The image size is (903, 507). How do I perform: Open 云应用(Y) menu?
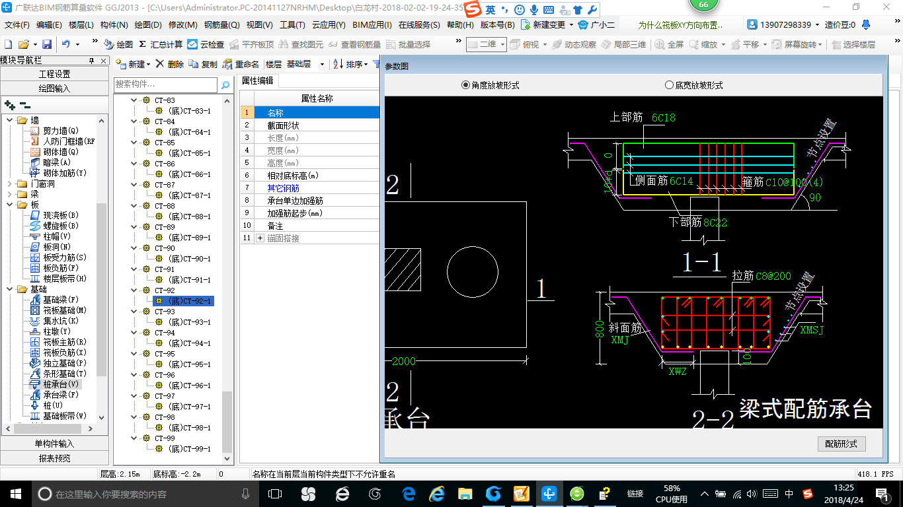(329, 24)
